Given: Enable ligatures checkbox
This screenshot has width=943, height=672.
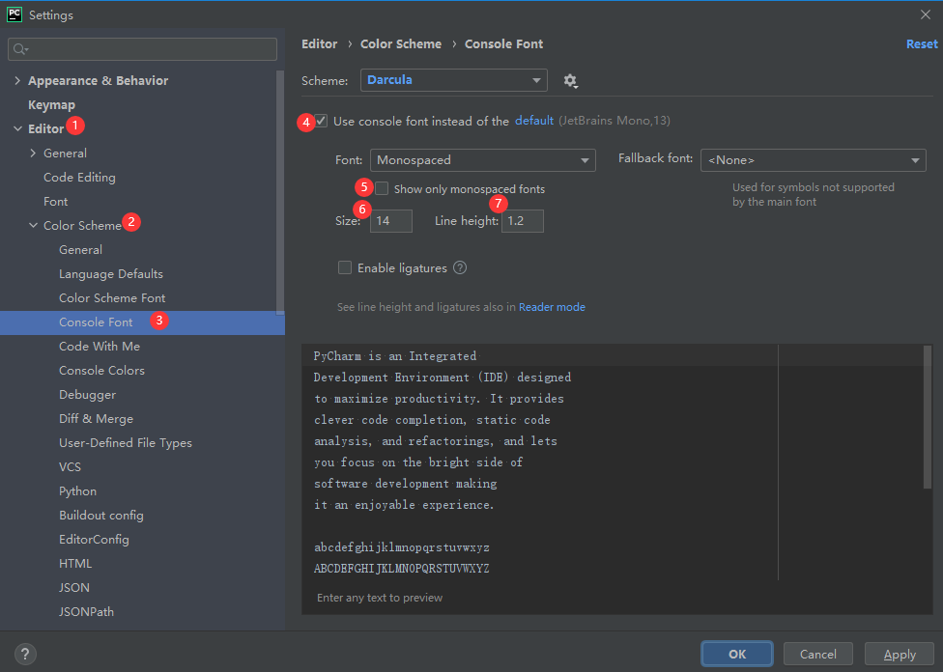Looking at the screenshot, I should tap(345, 267).
